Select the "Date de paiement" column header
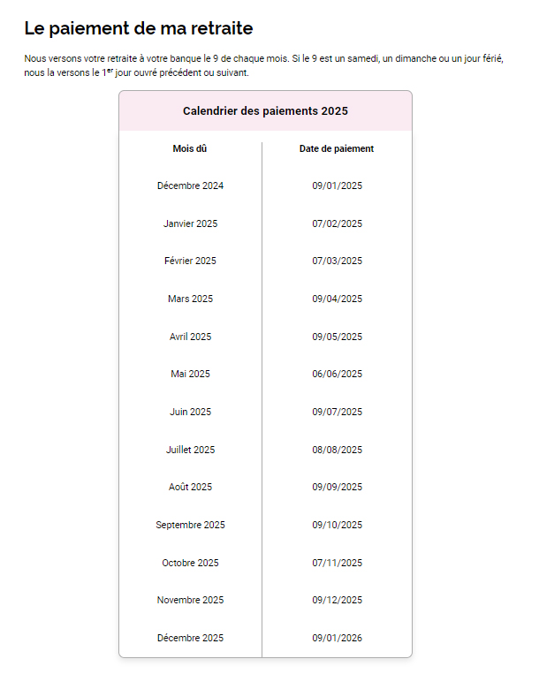This screenshot has height=674, width=539. pos(337,148)
